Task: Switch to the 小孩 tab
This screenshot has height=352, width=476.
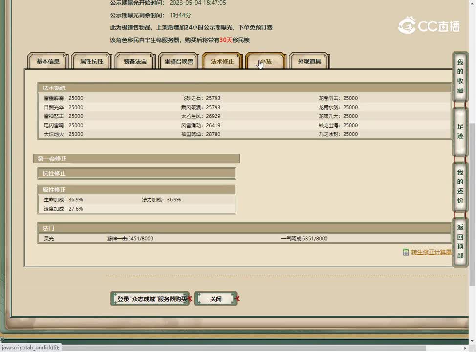Action: click(x=266, y=61)
